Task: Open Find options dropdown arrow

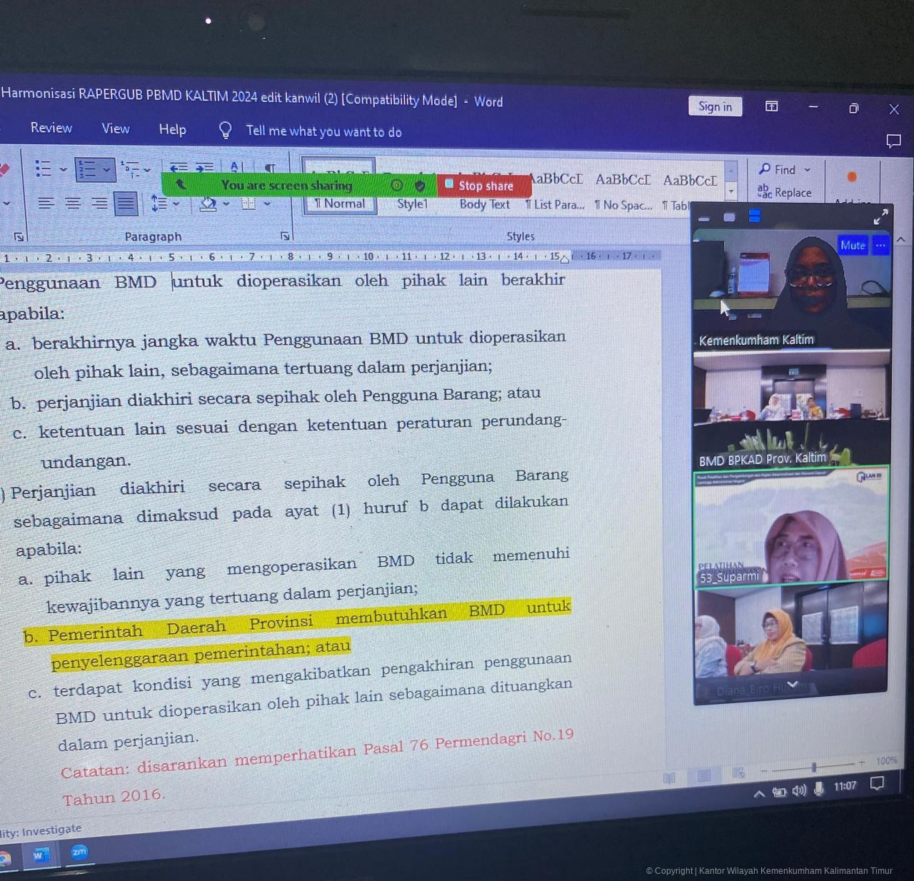Action: tap(808, 170)
